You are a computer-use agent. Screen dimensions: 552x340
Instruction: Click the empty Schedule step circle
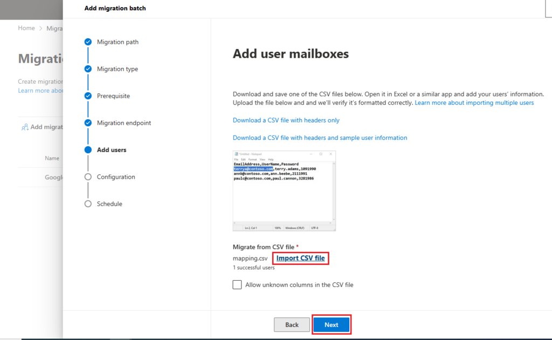click(x=87, y=203)
